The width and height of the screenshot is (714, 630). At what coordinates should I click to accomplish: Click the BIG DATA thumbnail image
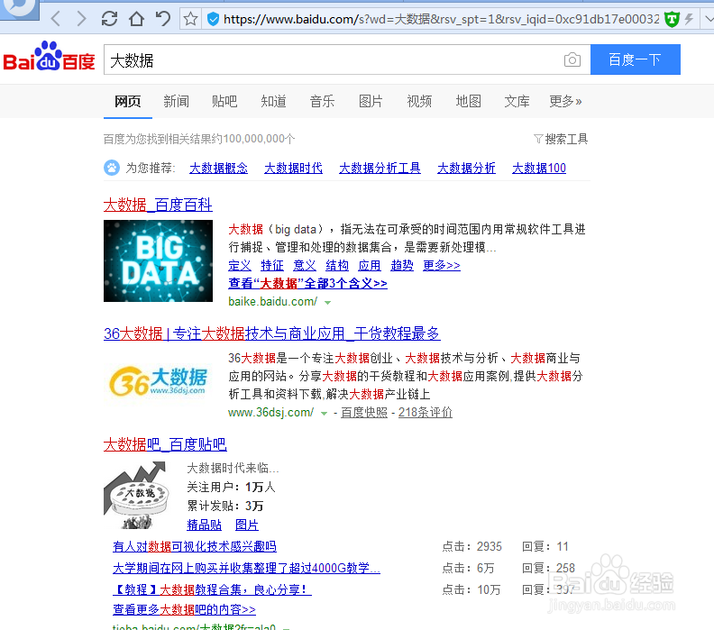point(158,260)
